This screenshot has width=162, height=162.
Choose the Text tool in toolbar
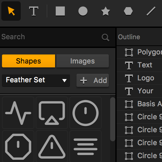click(34, 11)
